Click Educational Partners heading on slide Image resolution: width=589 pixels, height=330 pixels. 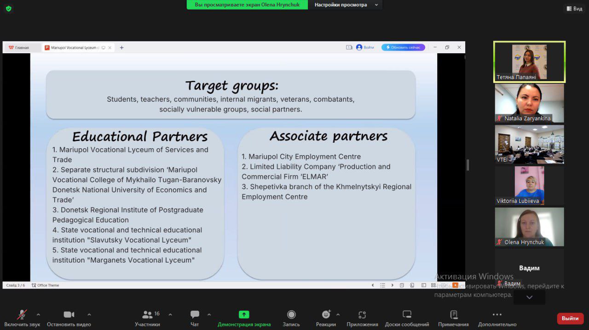pos(140,136)
